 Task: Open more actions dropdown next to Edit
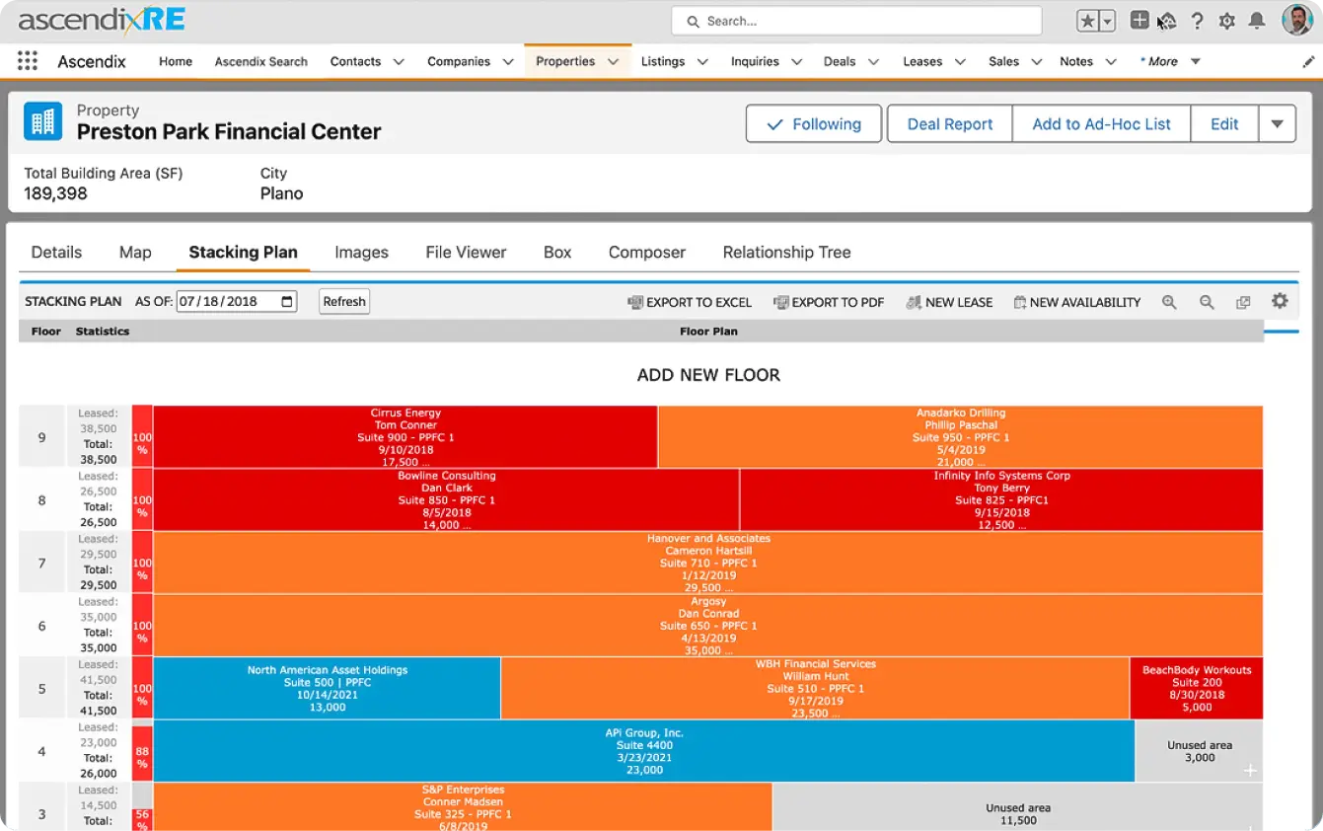[1277, 124]
